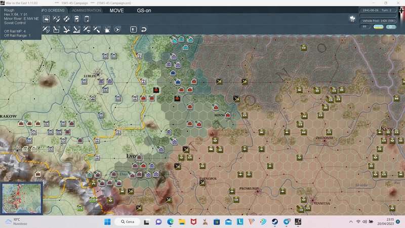Click the date and turn display field
Viewport: 405px width, 228px height.
click(378, 10)
